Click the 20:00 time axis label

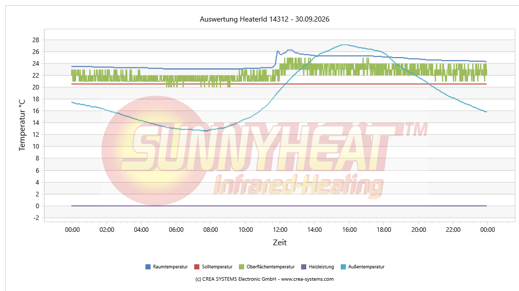tap(418, 230)
